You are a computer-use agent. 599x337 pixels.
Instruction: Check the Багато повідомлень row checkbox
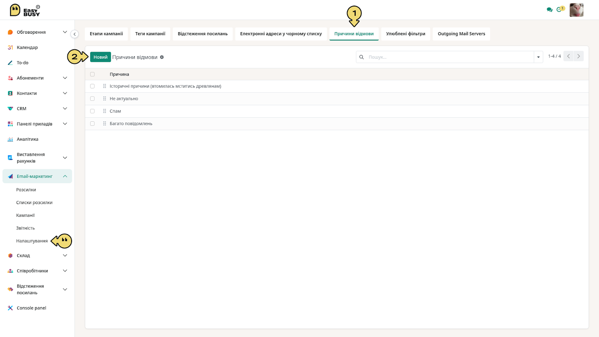(x=92, y=124)
